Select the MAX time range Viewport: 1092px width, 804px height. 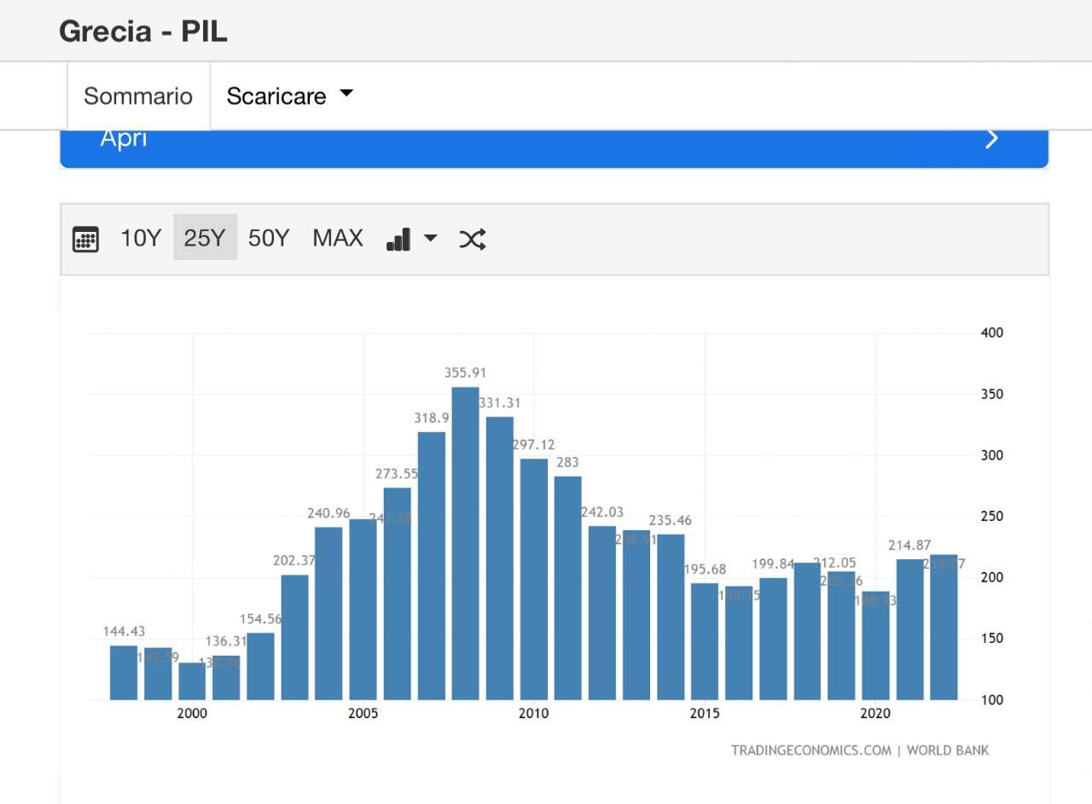[x=338, y=238]
